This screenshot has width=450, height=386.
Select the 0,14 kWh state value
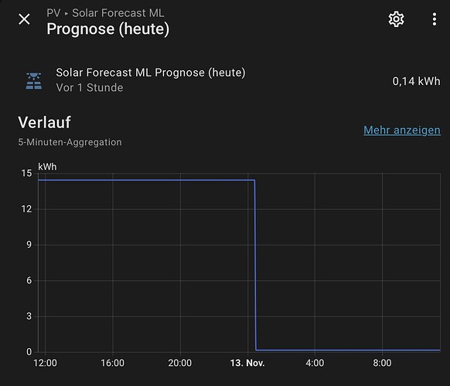pyautogui.click(x=416, y=81)
